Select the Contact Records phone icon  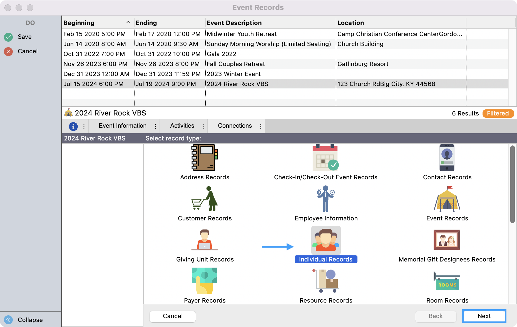click(x=447, y=158)
